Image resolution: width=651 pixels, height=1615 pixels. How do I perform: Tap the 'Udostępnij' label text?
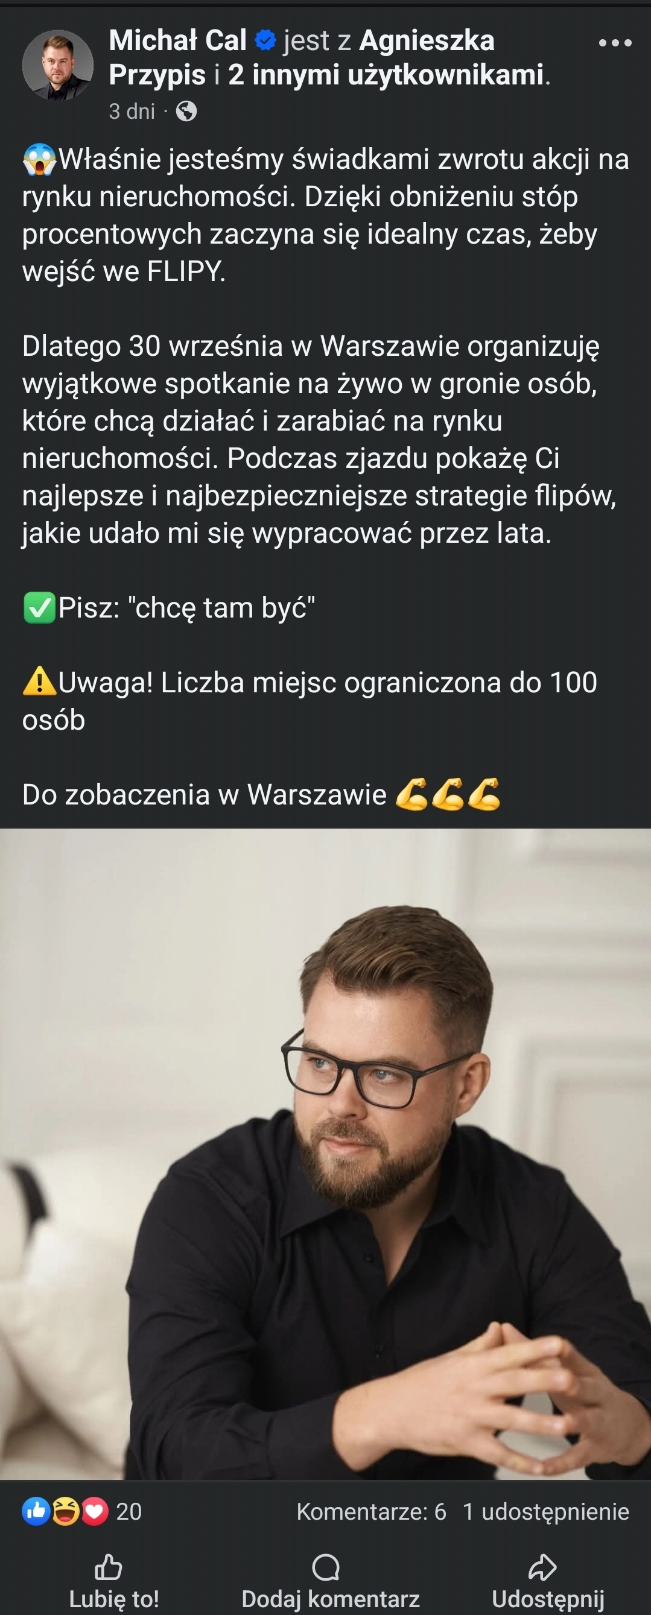[x=548, y=1599]
